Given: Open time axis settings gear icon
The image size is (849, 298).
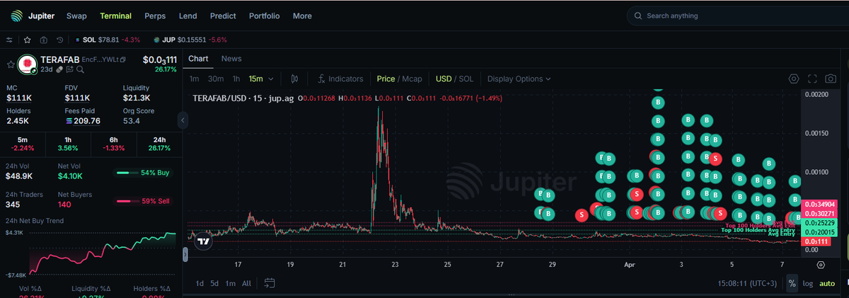Looking at the screenshot, I should [x=821, y=265].
